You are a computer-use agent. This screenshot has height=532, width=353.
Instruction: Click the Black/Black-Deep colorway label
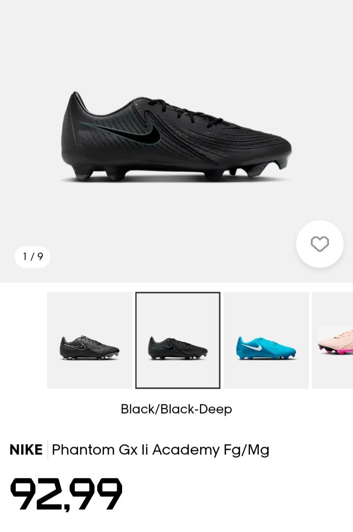(x=176, y=409)
